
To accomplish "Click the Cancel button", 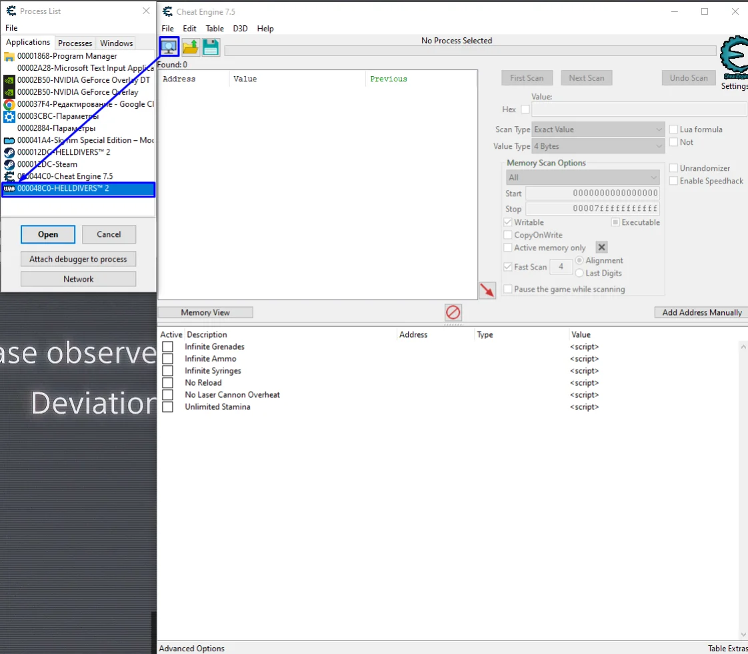I will [109, 234].
